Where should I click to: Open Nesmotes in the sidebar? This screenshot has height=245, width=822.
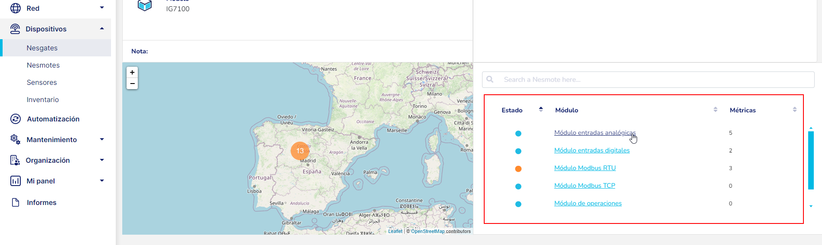click(x=43, y=65)
